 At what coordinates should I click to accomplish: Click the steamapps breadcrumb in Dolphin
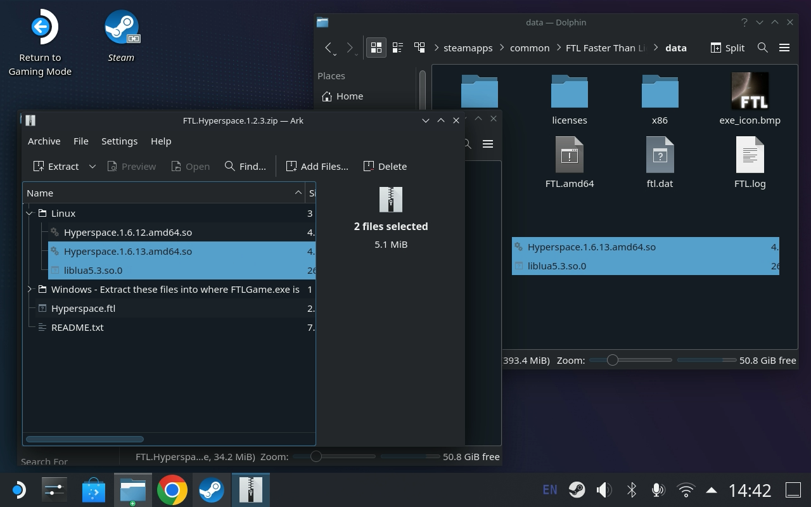click(x=468, y=48)
